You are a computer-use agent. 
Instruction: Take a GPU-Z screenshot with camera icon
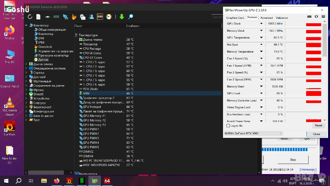point(309,17)
